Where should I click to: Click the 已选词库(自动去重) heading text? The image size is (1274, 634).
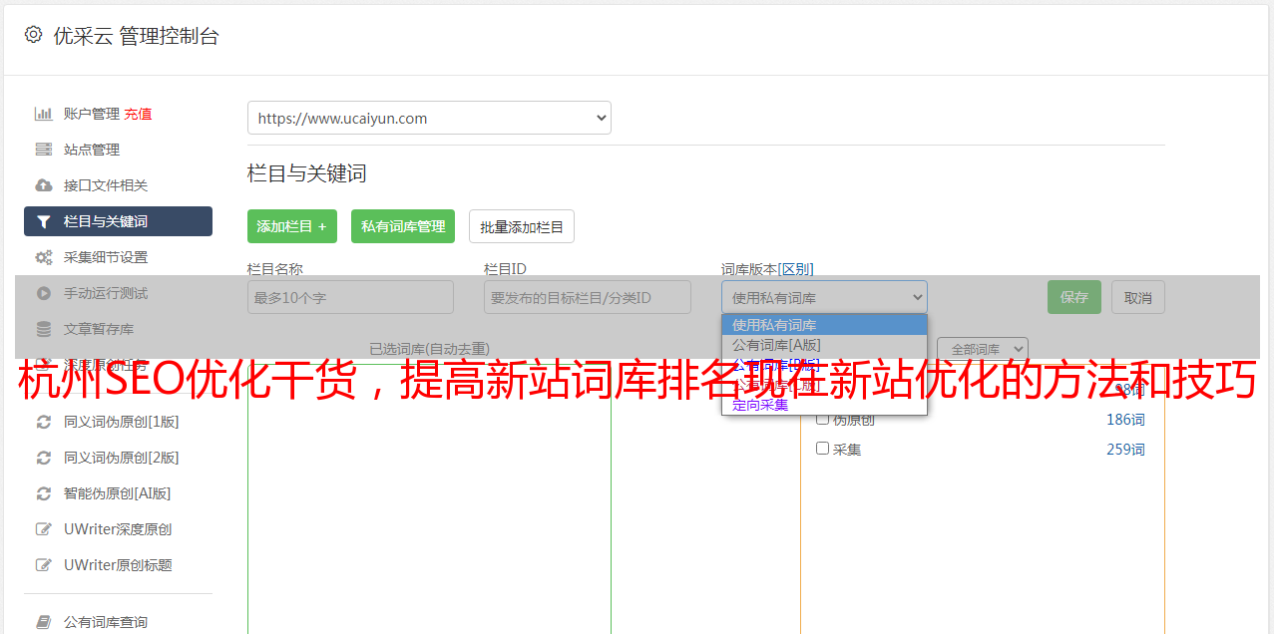click(x=429, y=349)
